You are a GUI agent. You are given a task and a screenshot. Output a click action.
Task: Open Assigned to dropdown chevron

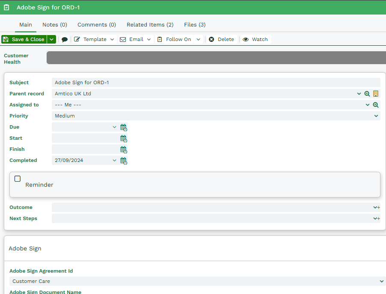point(368,105)
